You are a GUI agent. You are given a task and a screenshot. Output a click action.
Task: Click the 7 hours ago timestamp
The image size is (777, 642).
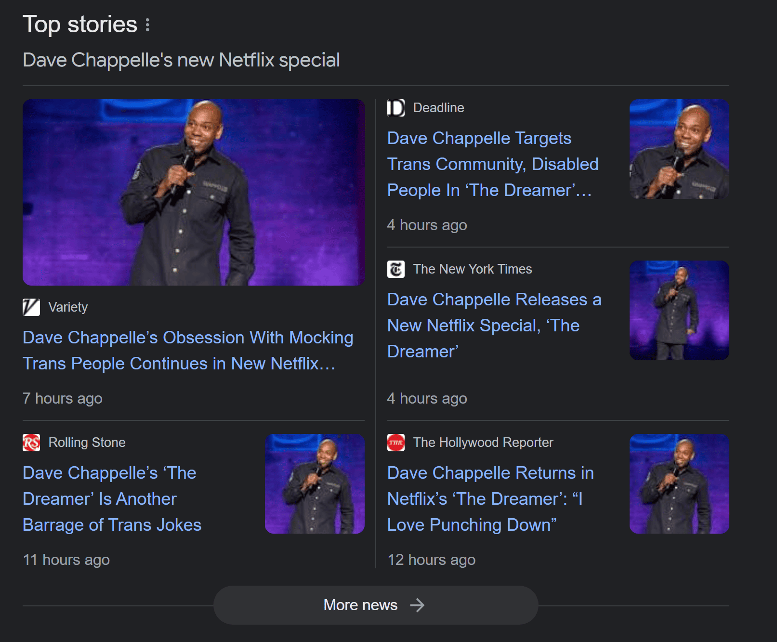(x=63, y=399)
